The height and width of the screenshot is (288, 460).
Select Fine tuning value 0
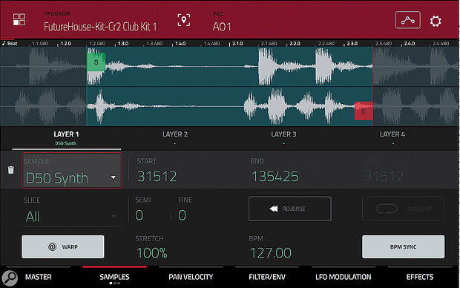(x=183, y=215)
